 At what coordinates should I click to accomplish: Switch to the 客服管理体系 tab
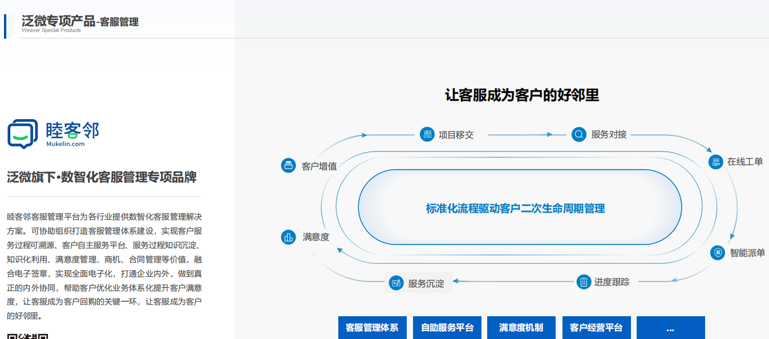pos(373,328)
